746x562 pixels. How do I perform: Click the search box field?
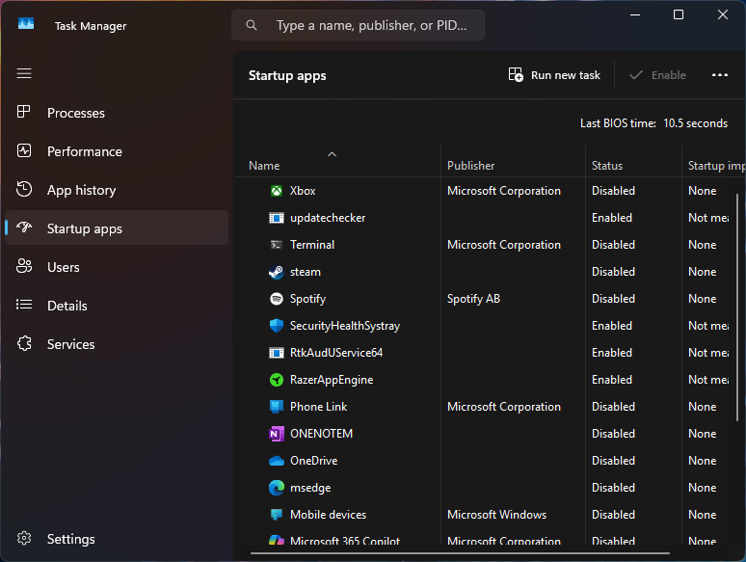[x=358, y=25]
